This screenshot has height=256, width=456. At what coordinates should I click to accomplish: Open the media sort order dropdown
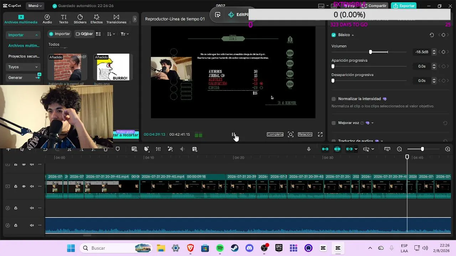pyautogui.click(x=110, y=34)
